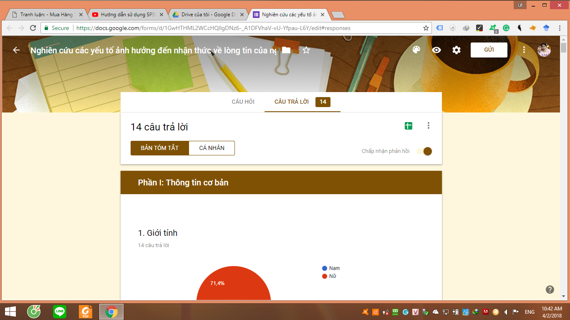The width and height of the screenshot is (570, 320).
Task: Switch to the CÂU HỎI tab
Action: click(243, 102)
